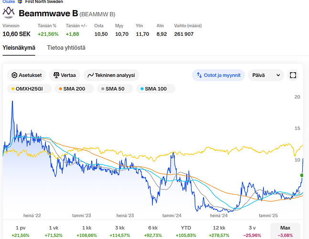Select the Yleisnäkymä tab
Image resolution: width=309 pixels, height=239 pixels.
19,48
